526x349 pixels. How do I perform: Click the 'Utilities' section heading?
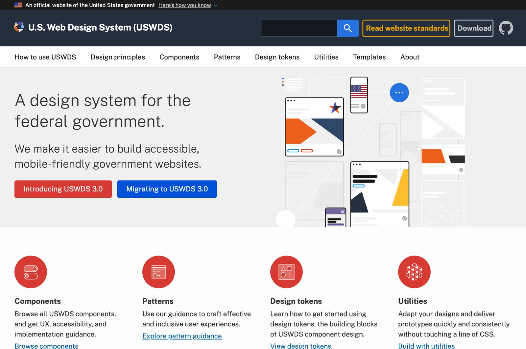(x=413, y=301)
